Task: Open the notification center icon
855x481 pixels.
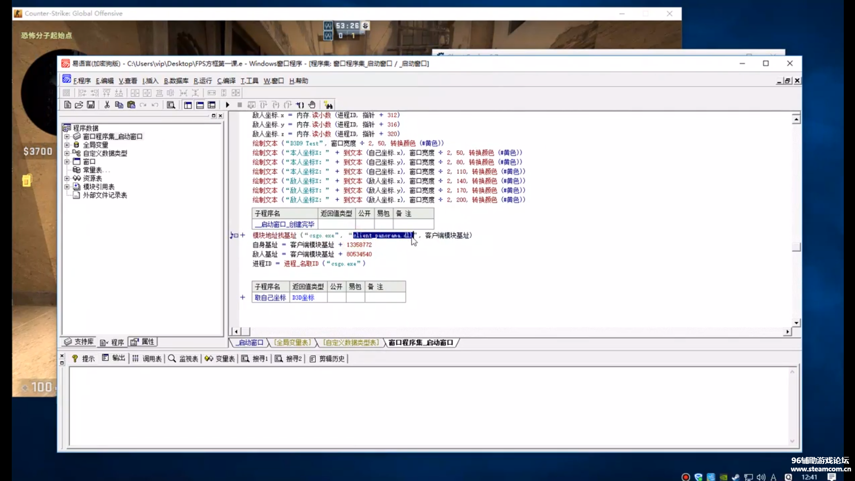Action: pos(832,477)
